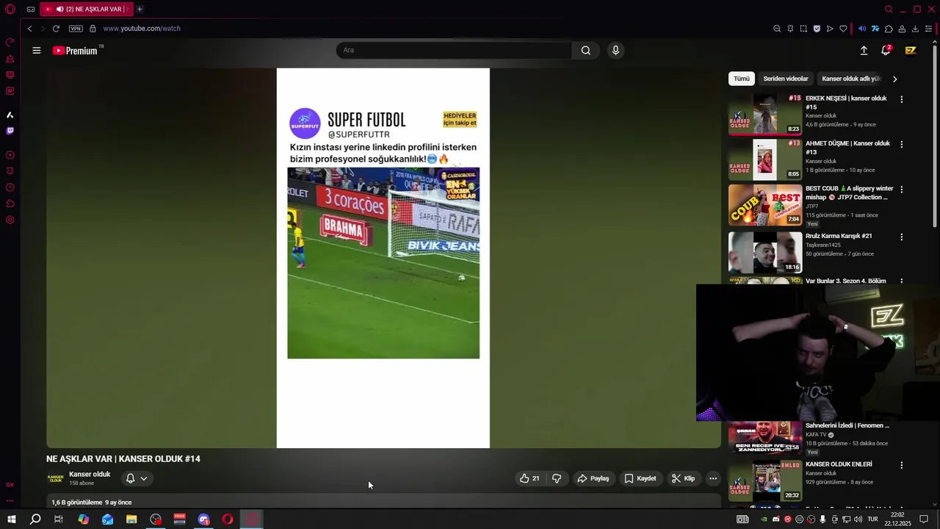Open Kanser olduk channel name link
This screenshot has height=529, width=940.
pyautogui.click(x=90, y=474)
